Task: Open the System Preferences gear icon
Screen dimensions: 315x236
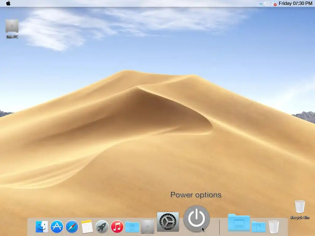Action: 168,222
